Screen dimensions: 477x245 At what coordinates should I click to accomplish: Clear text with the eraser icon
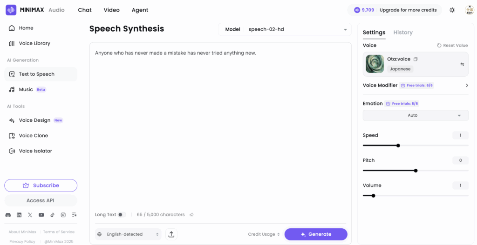point(191,215)
